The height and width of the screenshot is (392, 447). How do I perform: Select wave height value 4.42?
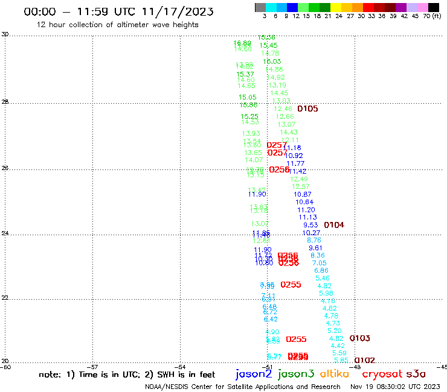[x=338, y=346]
